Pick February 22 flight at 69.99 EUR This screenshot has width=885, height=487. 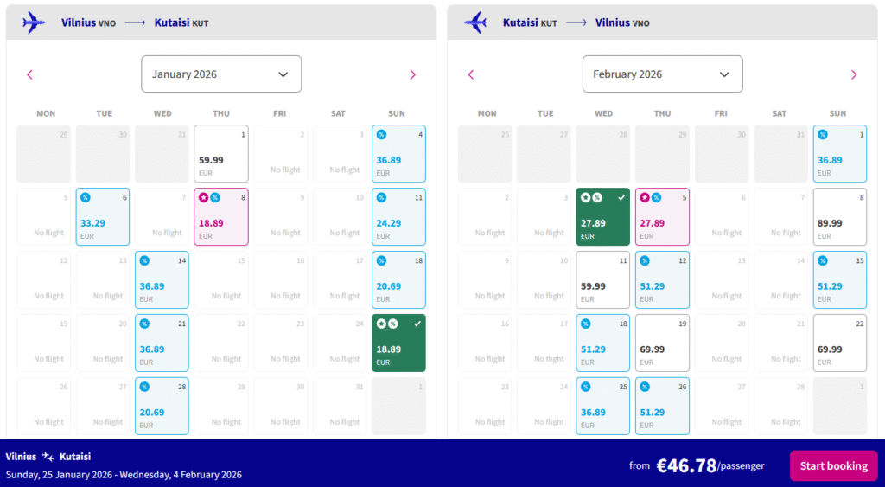coord(839,343)
